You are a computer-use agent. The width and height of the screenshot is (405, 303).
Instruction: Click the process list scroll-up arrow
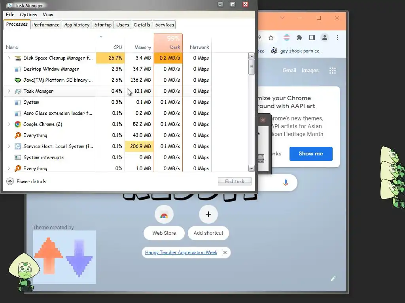click(251, 56)
